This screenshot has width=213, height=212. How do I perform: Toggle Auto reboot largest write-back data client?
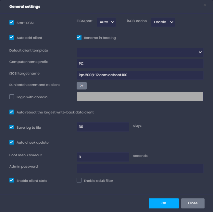[x=12, y=112]
